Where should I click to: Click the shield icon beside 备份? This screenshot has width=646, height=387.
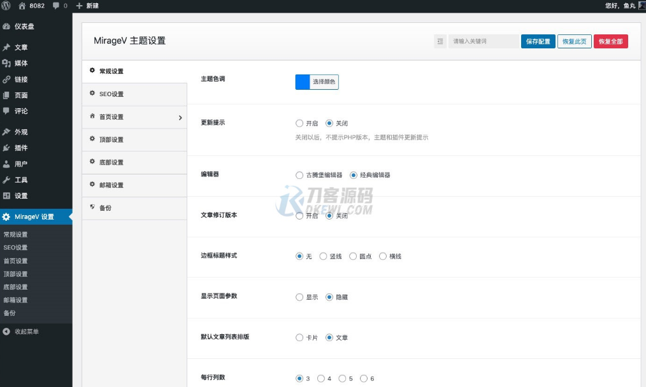(x=92, y=207)
